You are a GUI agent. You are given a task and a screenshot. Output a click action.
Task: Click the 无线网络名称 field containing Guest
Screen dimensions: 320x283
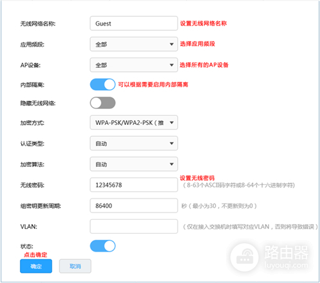(134, 23)
